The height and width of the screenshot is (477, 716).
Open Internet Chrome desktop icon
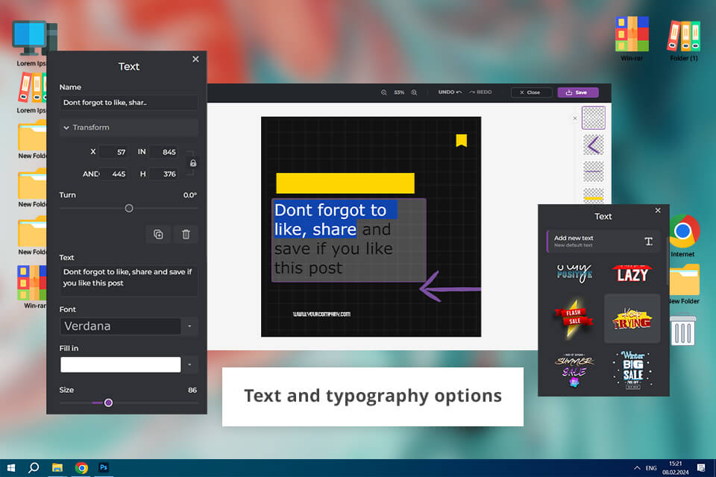[x=684, y=236]
